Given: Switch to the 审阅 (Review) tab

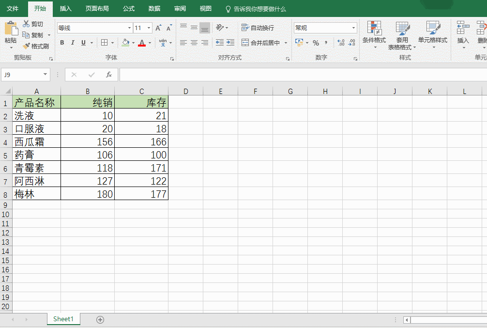Looking at the screenshot, I should point(180,9).
